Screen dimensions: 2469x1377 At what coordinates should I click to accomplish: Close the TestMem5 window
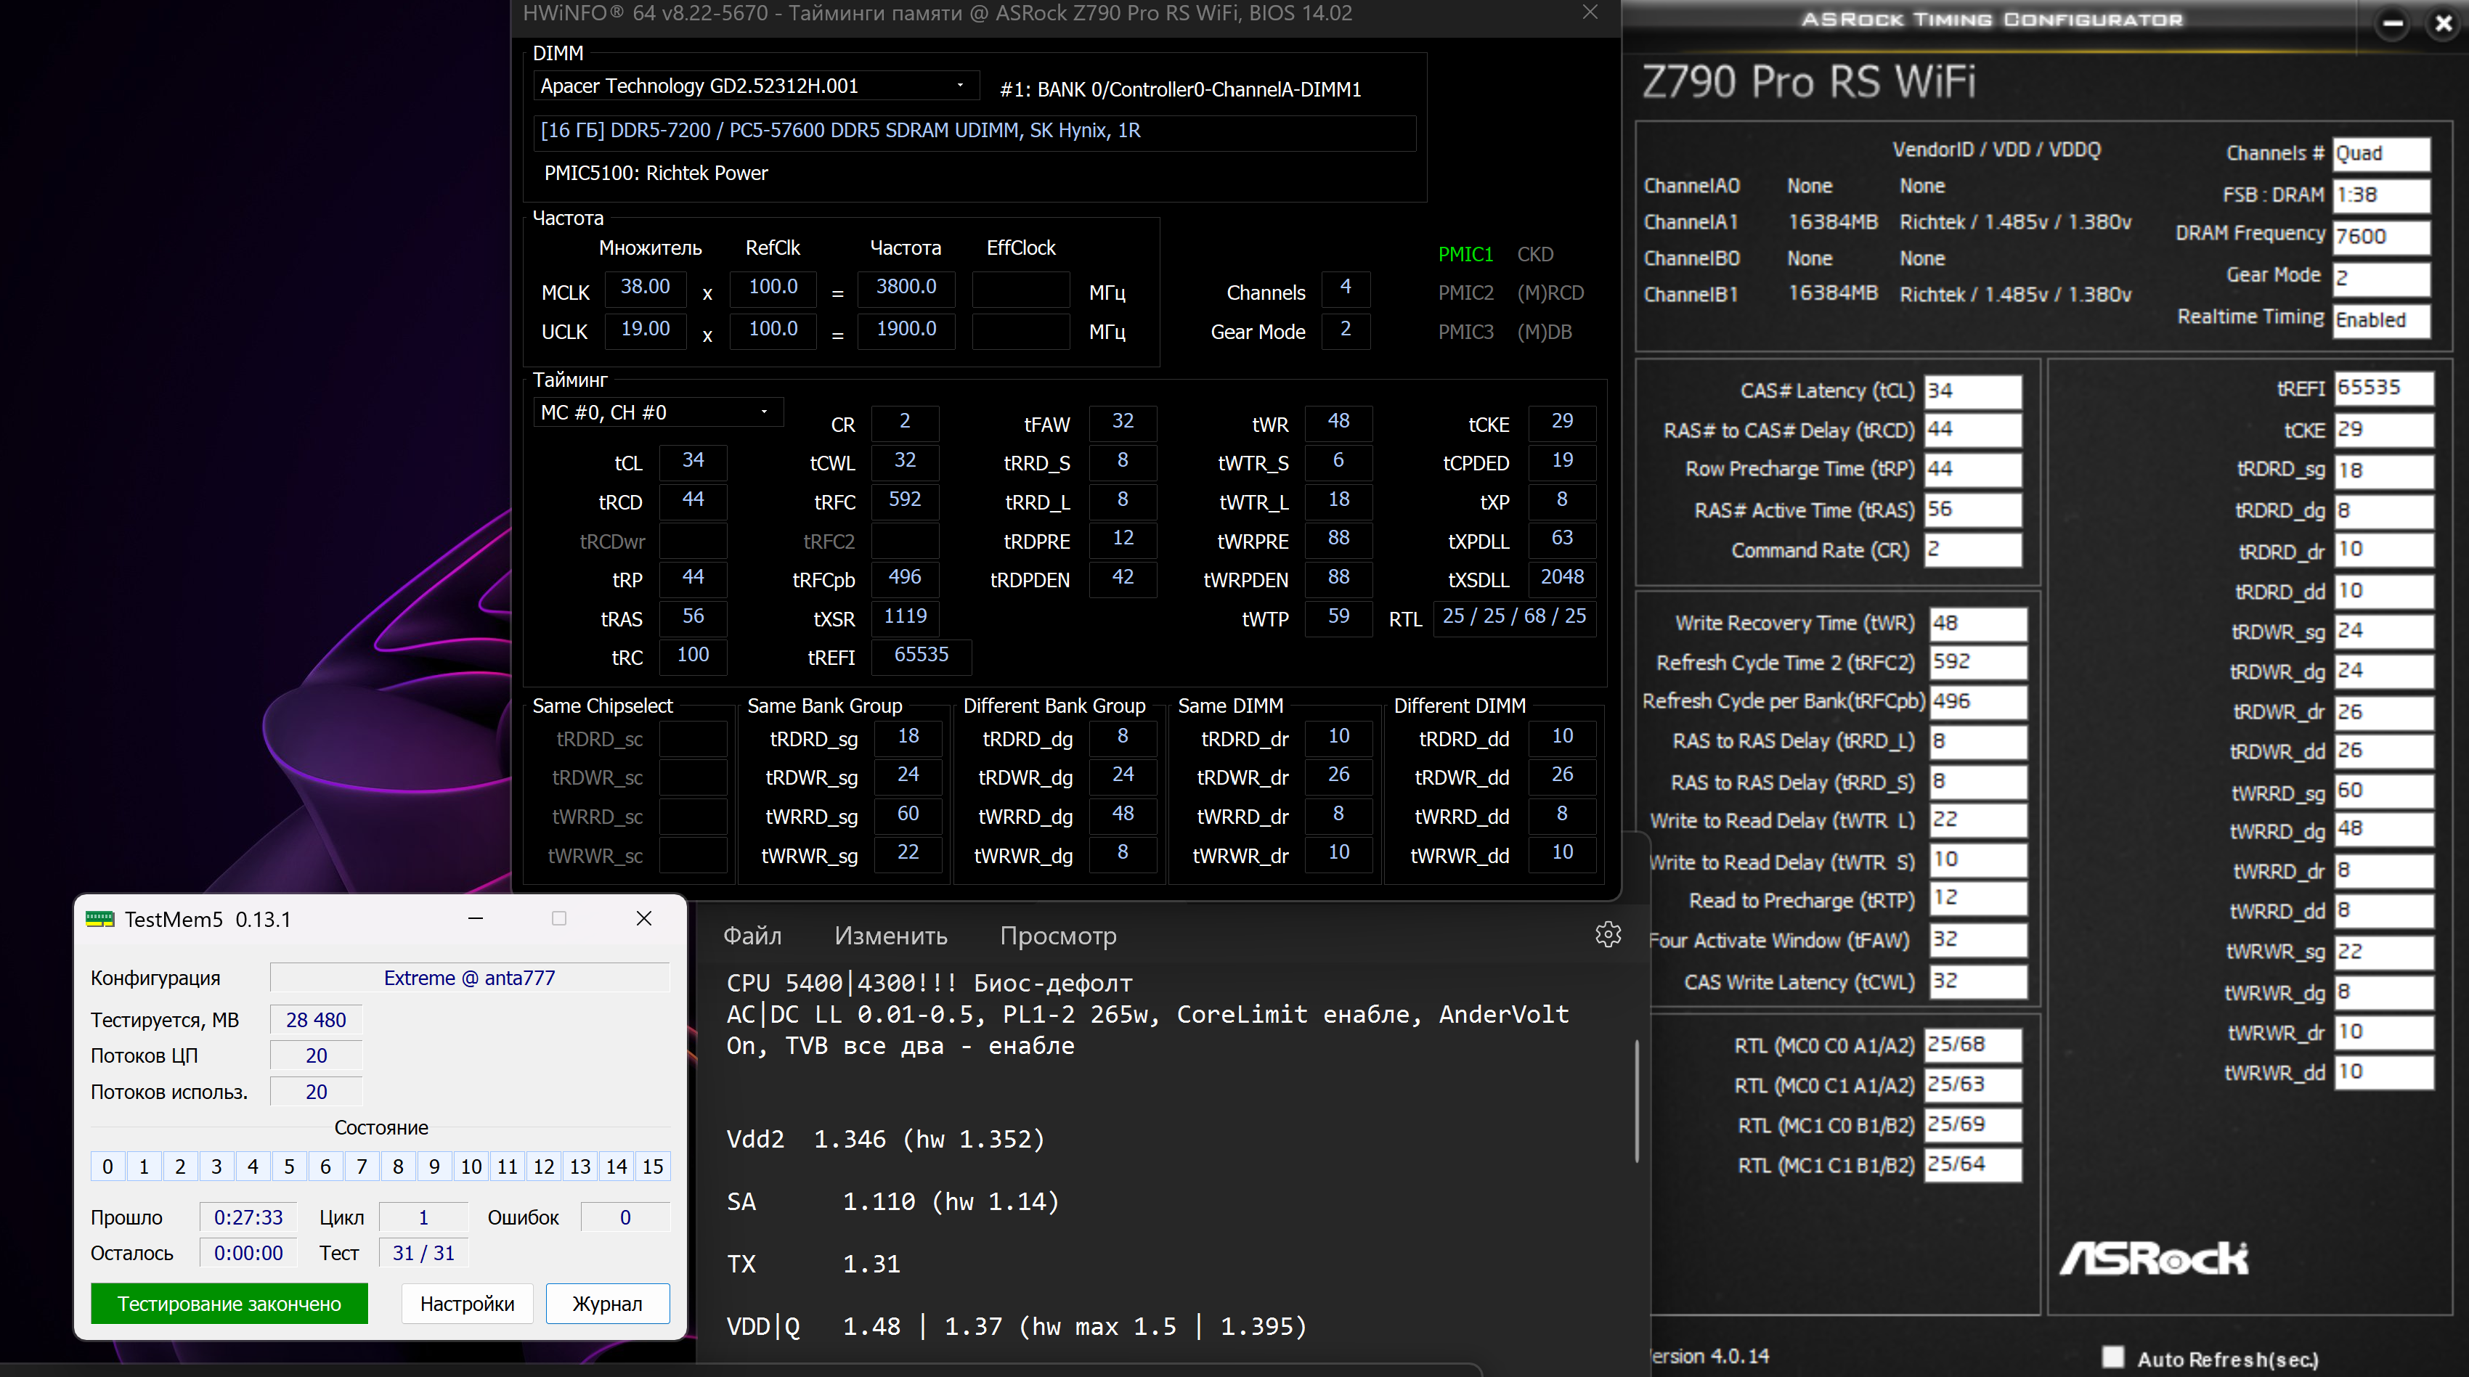[644, 918]
